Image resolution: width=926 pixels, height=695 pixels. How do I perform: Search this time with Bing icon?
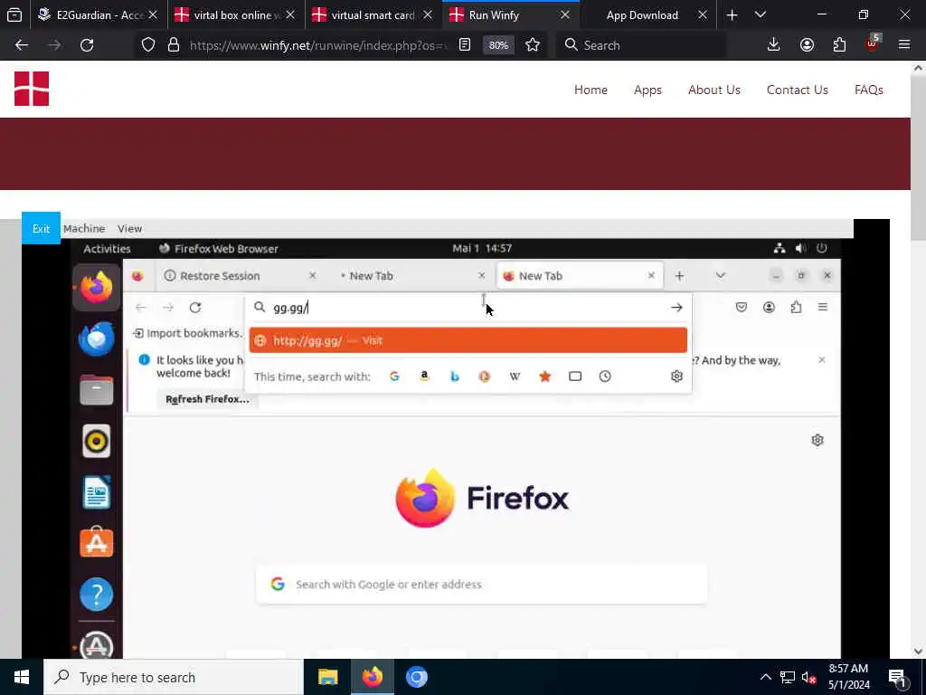point(455,376)
